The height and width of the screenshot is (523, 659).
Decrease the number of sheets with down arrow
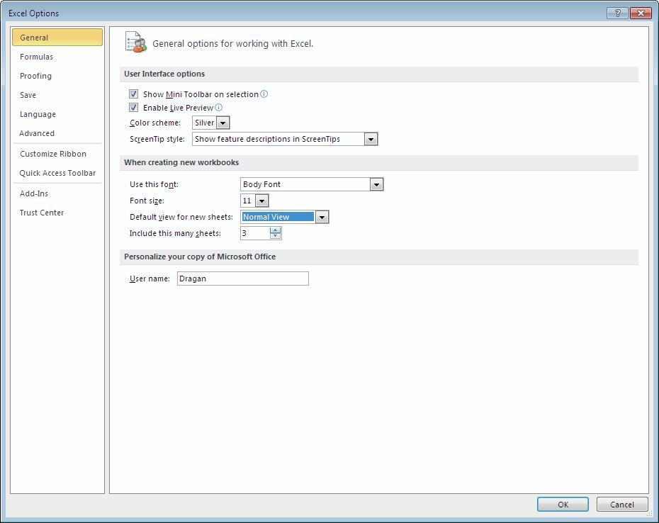[275, 236]
